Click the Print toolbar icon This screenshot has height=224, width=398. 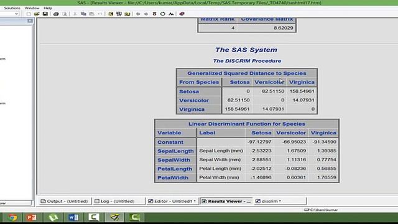coord(56,14)
